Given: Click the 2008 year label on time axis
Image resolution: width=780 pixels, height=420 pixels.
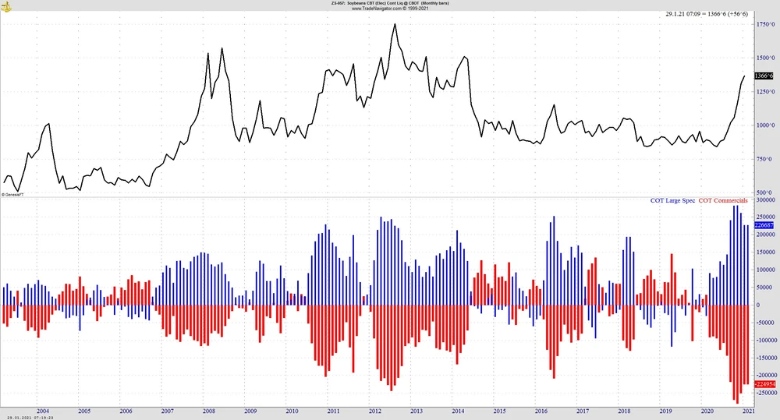Looking at the screenshot, I should pos(208,411).
